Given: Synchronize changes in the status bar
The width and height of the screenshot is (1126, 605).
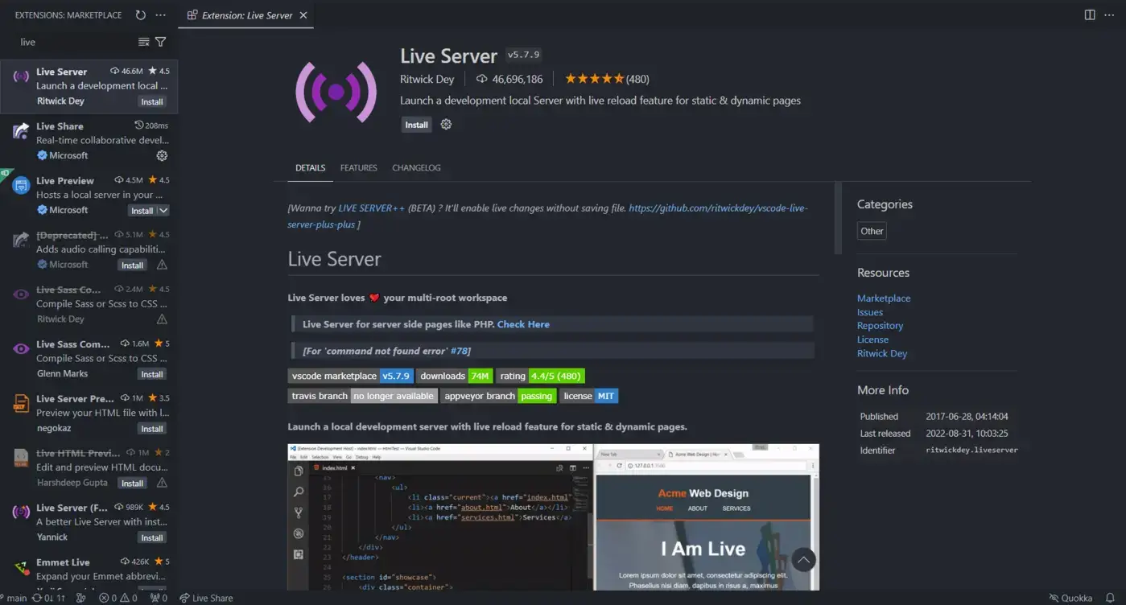Looking at the screenshot, I should [50, 598].
